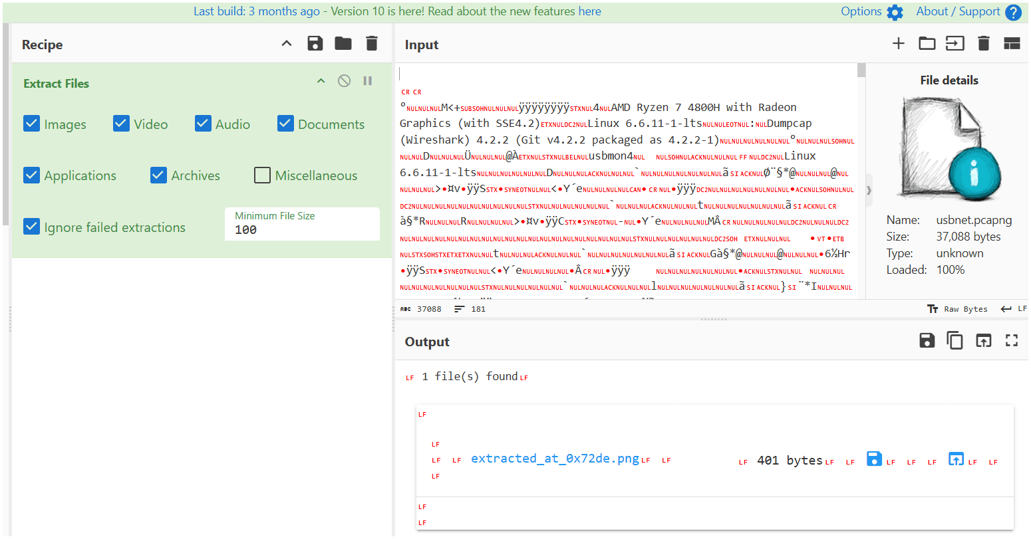The width and height of the screenshot is (1031, 539).
Task: Click the Version 10 announcement link
Action: tap(397, 12)
